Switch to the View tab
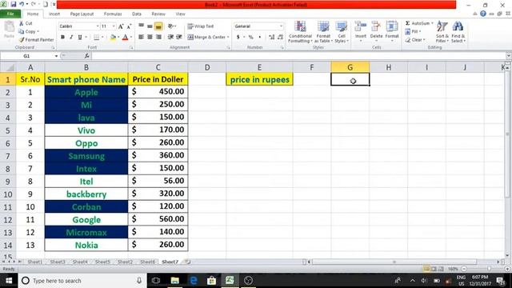This screenshot has width=512, height=288. click(x=180, y=14)
